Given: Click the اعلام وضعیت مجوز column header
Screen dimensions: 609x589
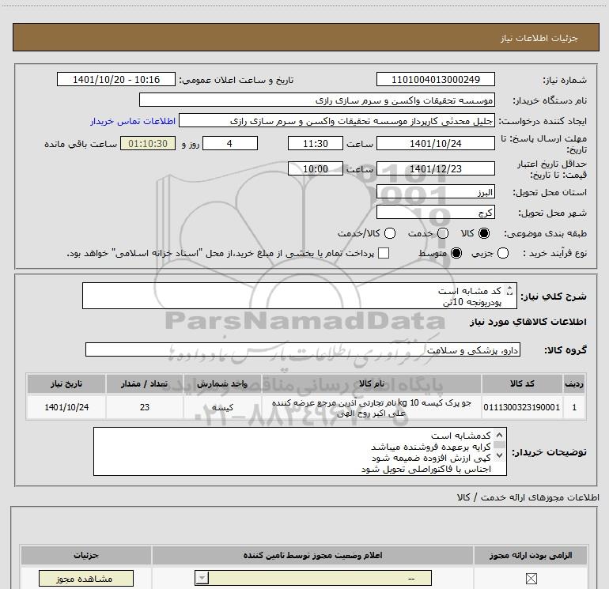Looking at the screenshot, I should pos(312,555).
